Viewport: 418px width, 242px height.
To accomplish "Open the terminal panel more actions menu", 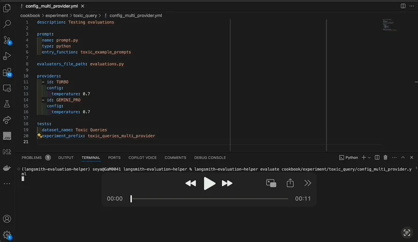I will [x=394, y=158].
